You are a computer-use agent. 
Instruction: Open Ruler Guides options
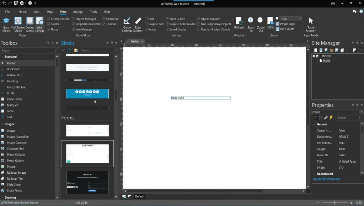pos(138,25)
